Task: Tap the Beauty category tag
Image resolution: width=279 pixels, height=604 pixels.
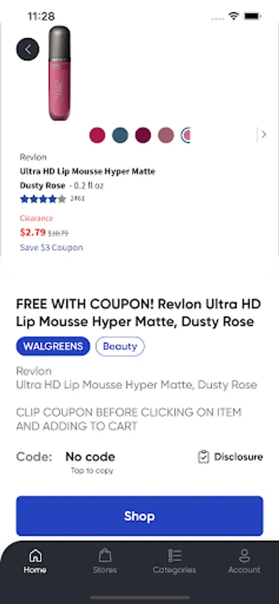Action: tap(120, 346)
